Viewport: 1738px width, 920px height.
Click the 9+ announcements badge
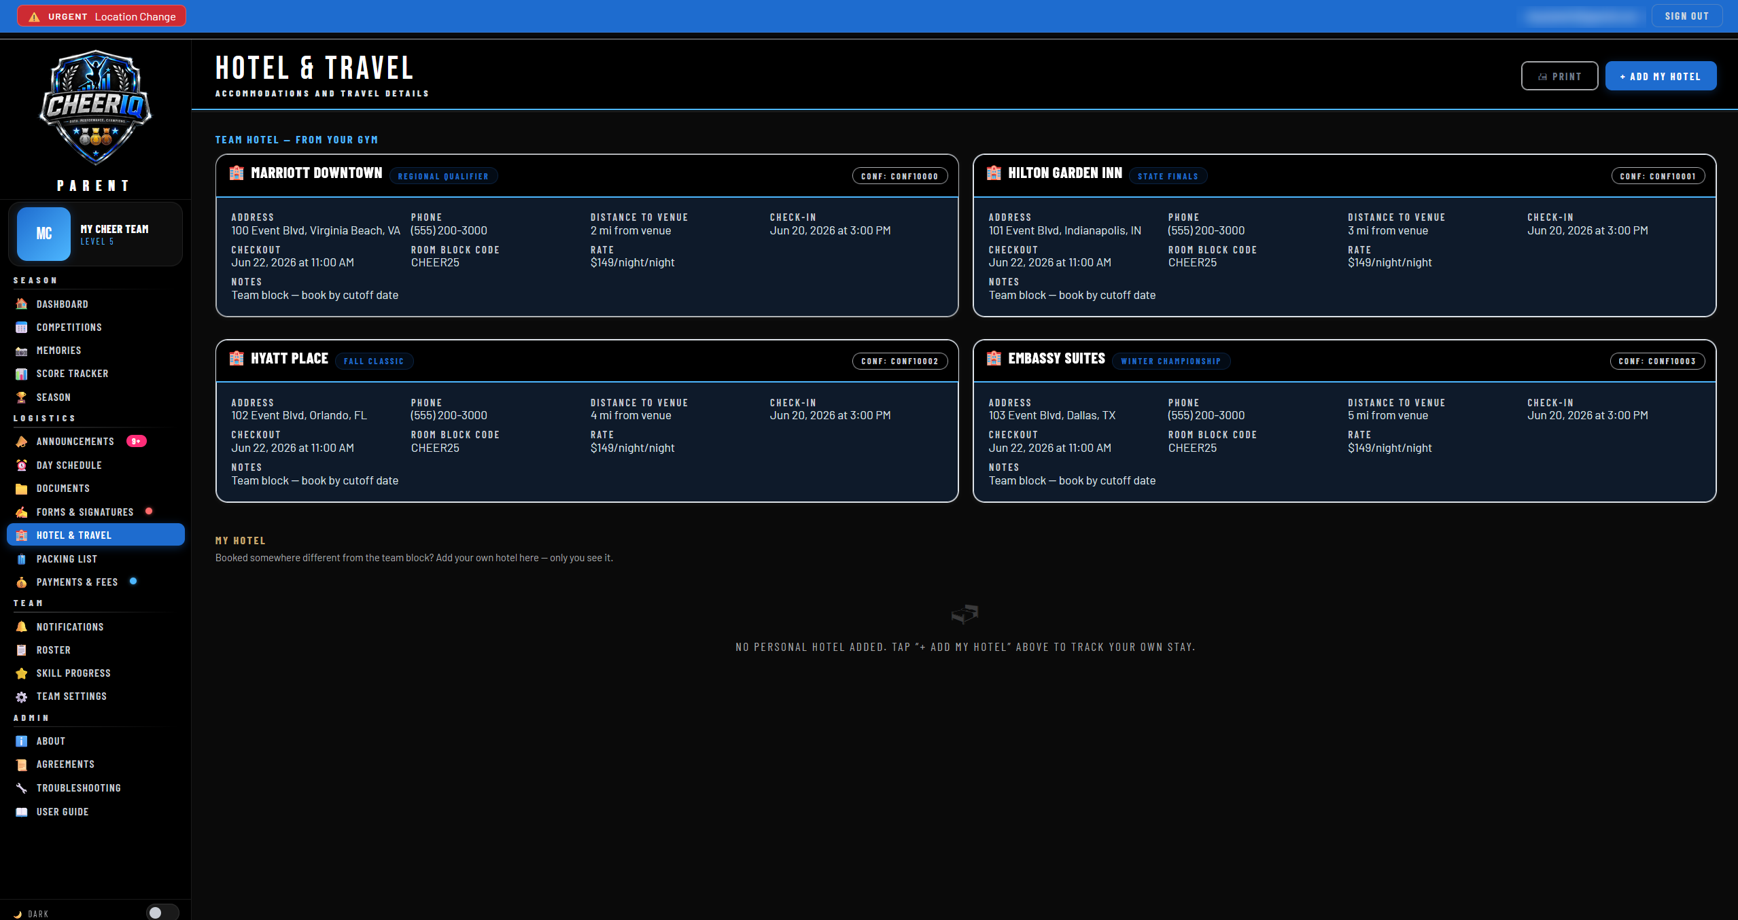coord(136,442)
